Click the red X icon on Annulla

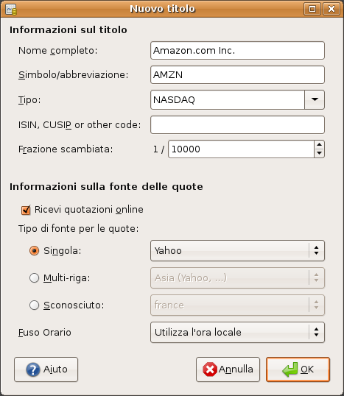tap(210, 370)
